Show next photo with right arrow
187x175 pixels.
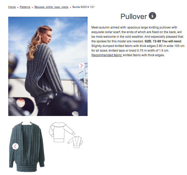click(x=82, y=65)
